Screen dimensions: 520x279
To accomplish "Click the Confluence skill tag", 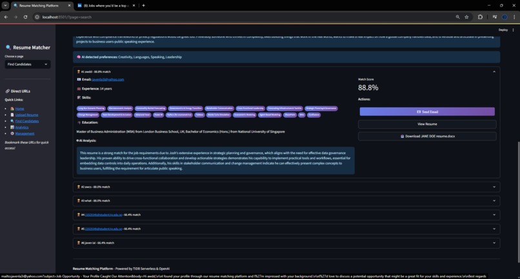I will [x=314, y=115].
